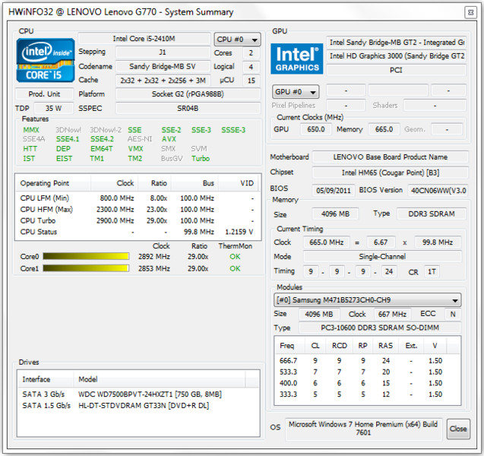This screenshot has height=456, width=484.
Task: Click the SR04B SSPEC field
Action: (188, 109)
